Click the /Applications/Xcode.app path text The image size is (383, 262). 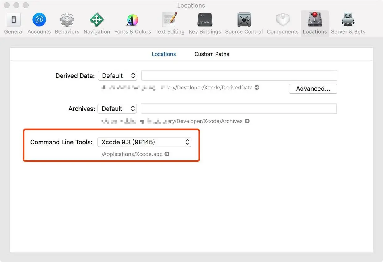click(132, 154)
